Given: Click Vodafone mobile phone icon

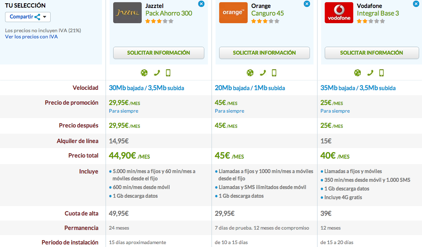Looking at the screenshot, I should (x=381, y=73).
